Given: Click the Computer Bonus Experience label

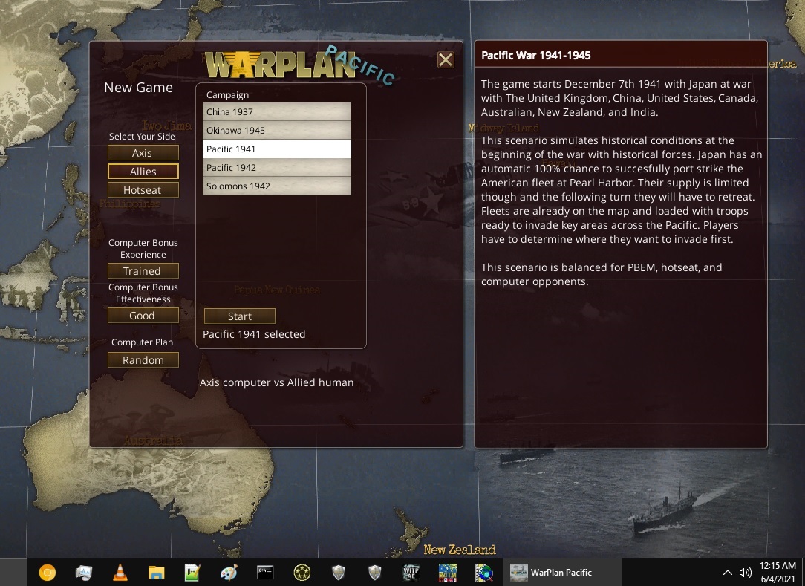Looking at the screenshot, I should coord(143,249).
